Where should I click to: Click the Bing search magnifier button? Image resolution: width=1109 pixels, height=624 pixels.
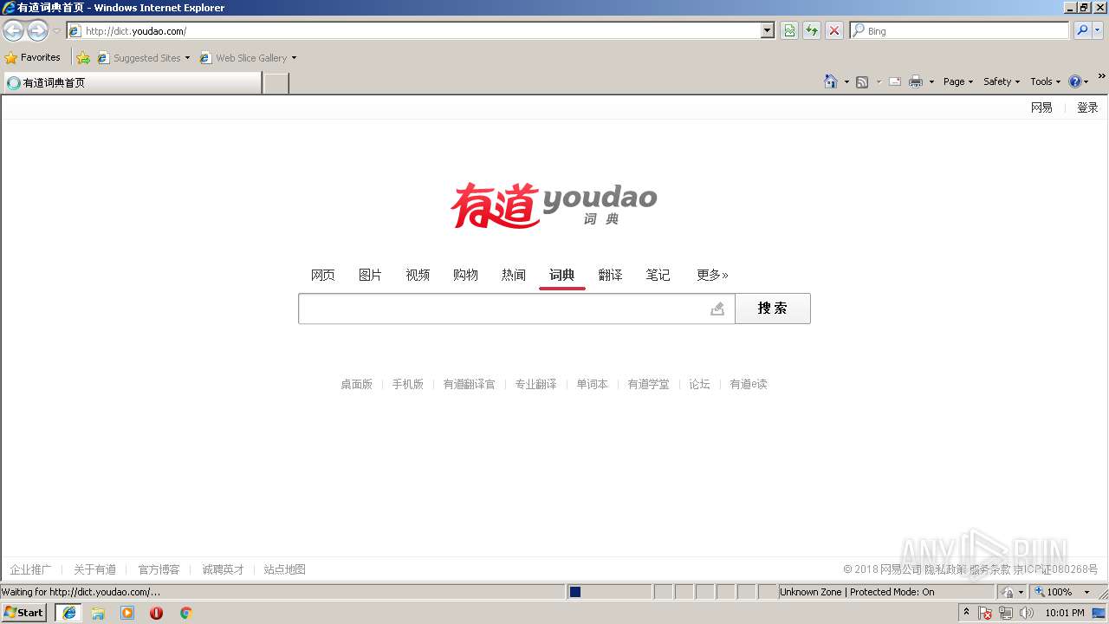(x=1082, y=30)
